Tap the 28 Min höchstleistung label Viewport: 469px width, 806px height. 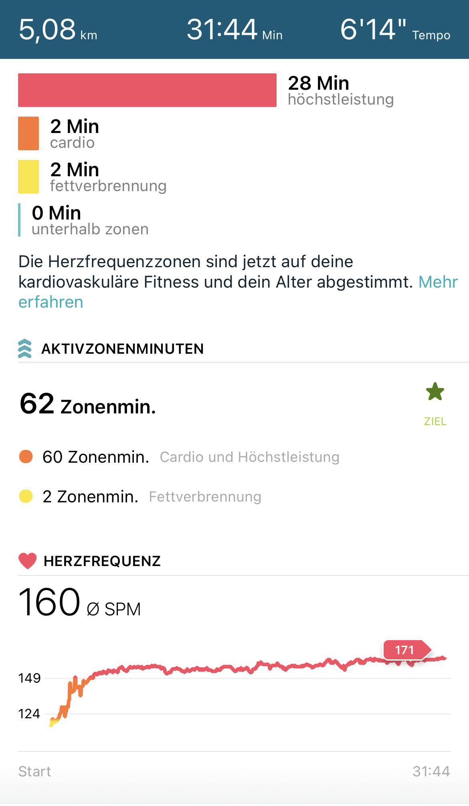pos(341,91)
